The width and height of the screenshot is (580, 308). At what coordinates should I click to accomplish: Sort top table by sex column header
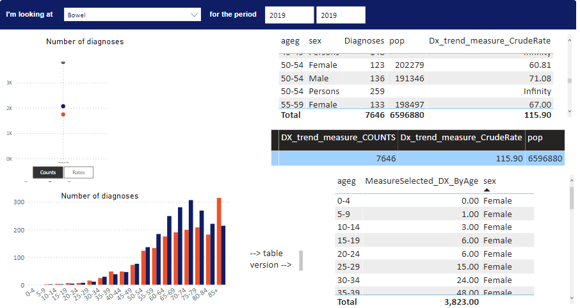[x=315, y=41]
